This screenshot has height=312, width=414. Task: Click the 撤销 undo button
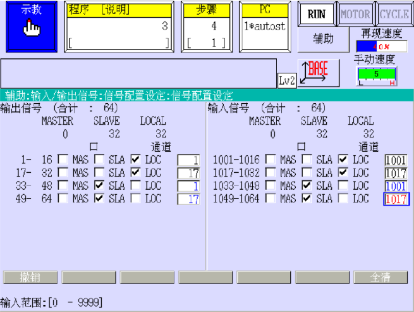point(30,277)
